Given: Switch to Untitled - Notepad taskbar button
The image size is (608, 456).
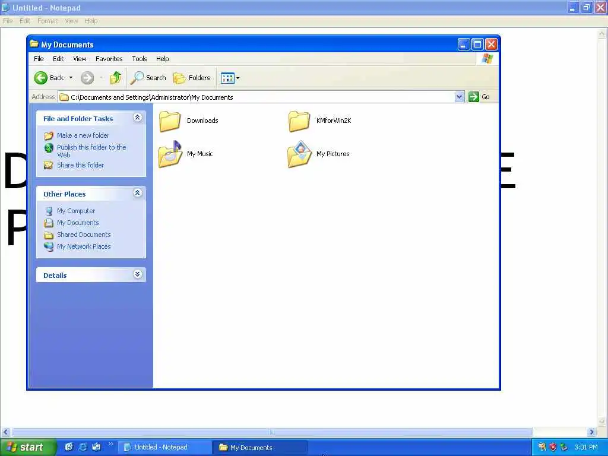Looking at the screenshot, I should 164,448.
